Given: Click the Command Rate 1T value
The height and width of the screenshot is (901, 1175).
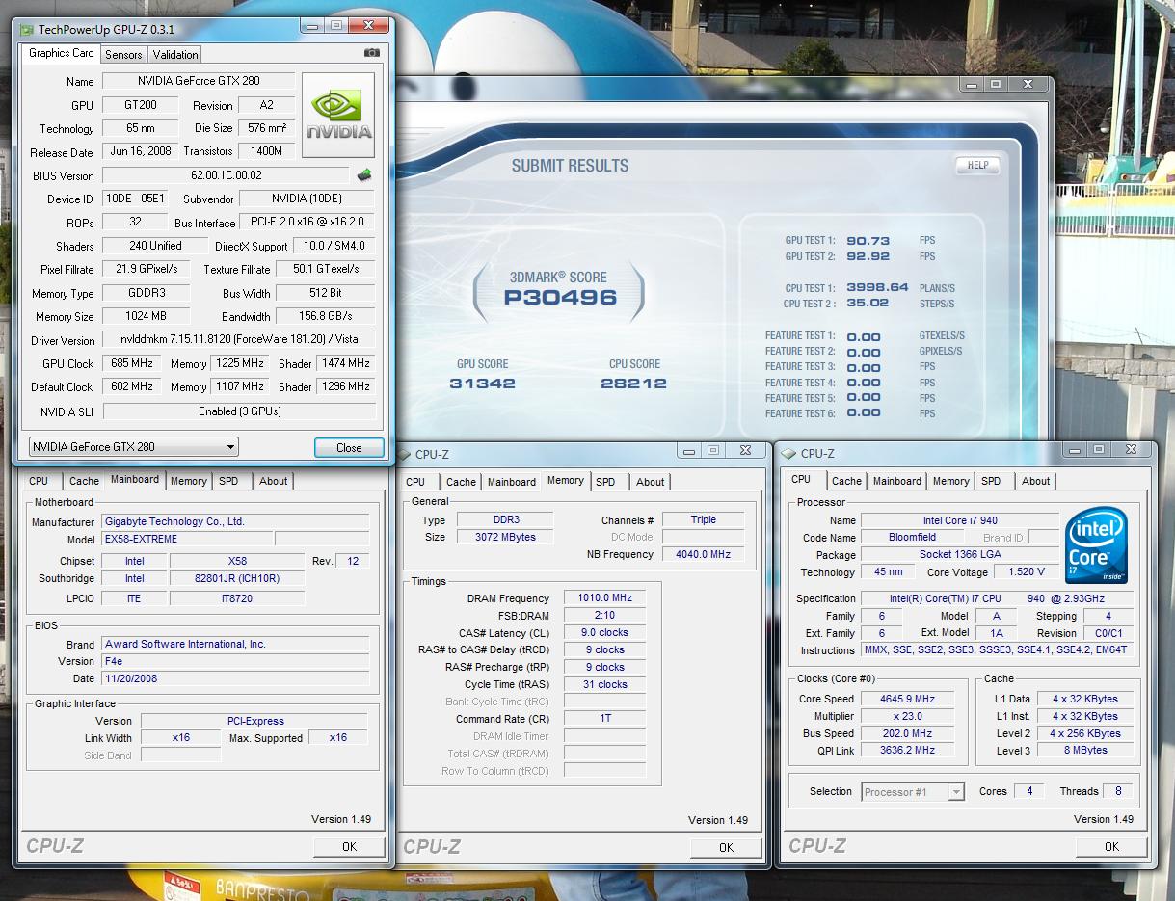Looking at the screenshot, I should [x=604, y=719].
